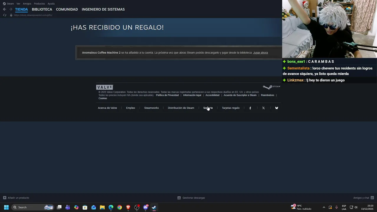Open the Steamworks footer link
377x212 pixels.
[x=151, y=108]
